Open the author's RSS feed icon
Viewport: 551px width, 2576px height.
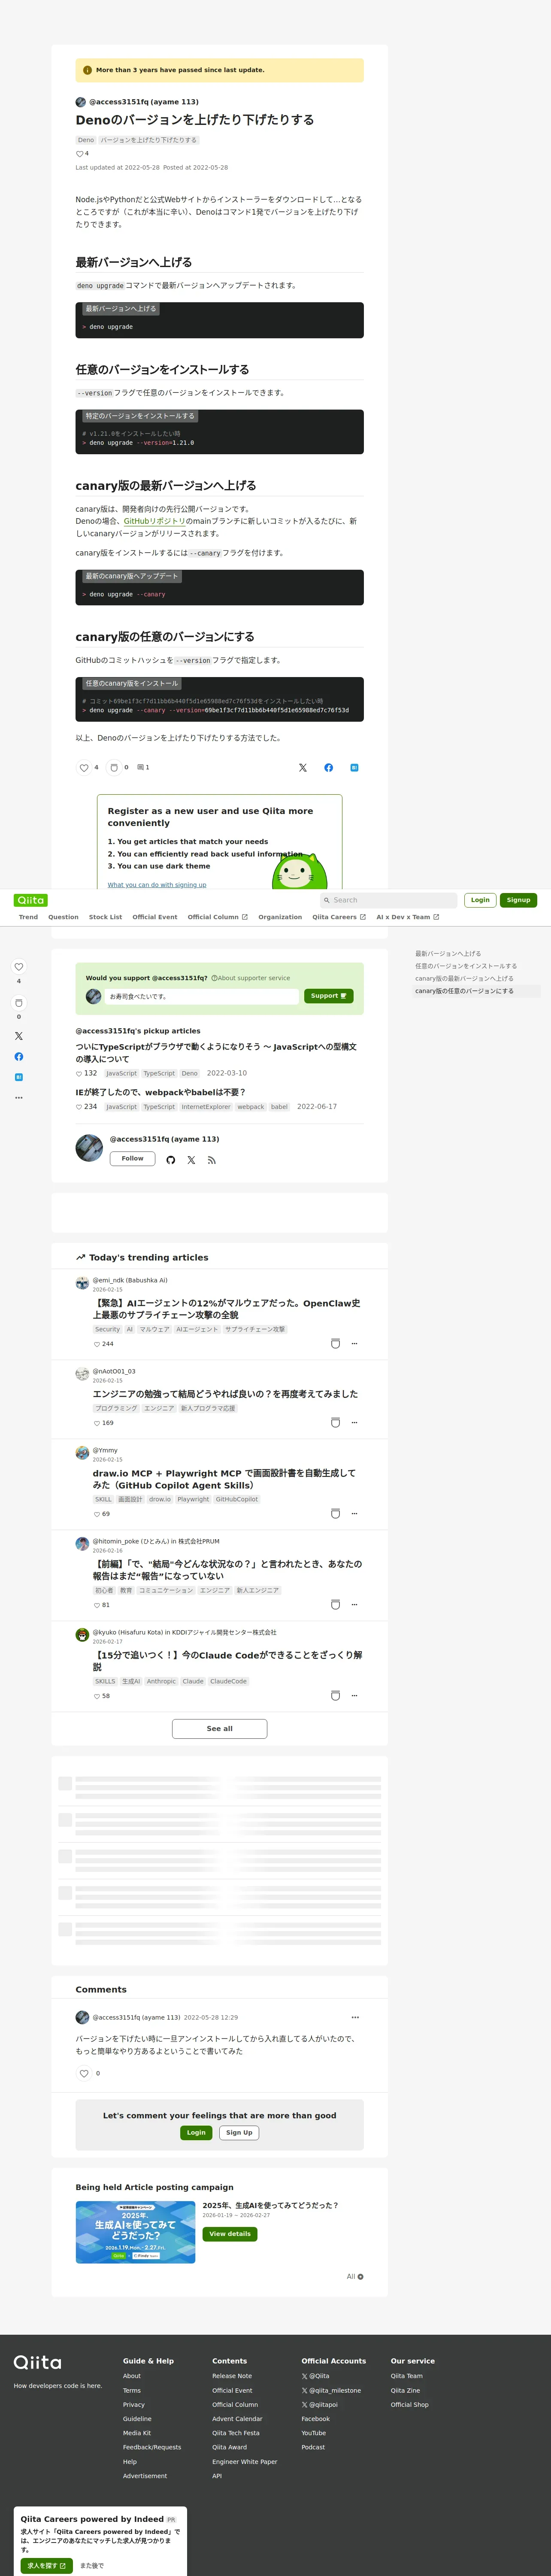pos(211,1160)
